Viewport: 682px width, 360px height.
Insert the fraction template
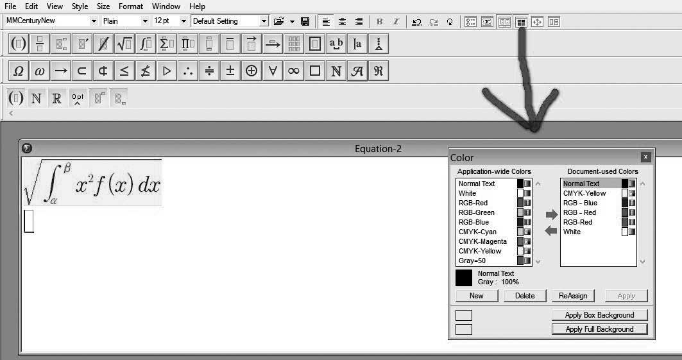[x=40, y=44]
